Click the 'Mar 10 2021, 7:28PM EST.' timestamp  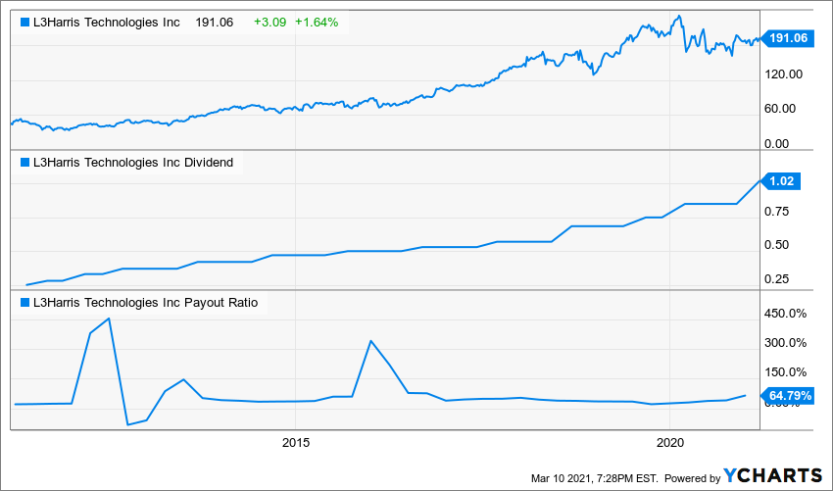(x=595, y=477)
